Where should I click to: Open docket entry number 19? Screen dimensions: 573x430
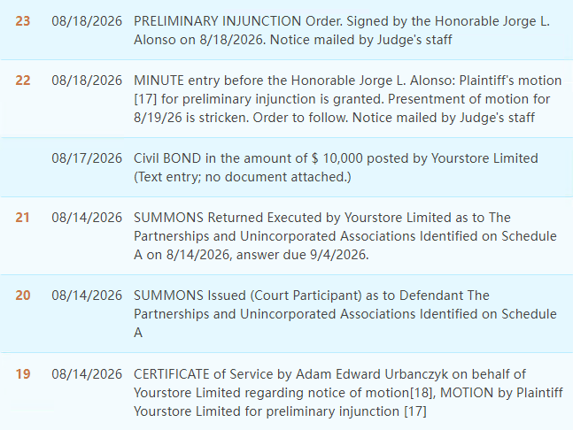23,374
